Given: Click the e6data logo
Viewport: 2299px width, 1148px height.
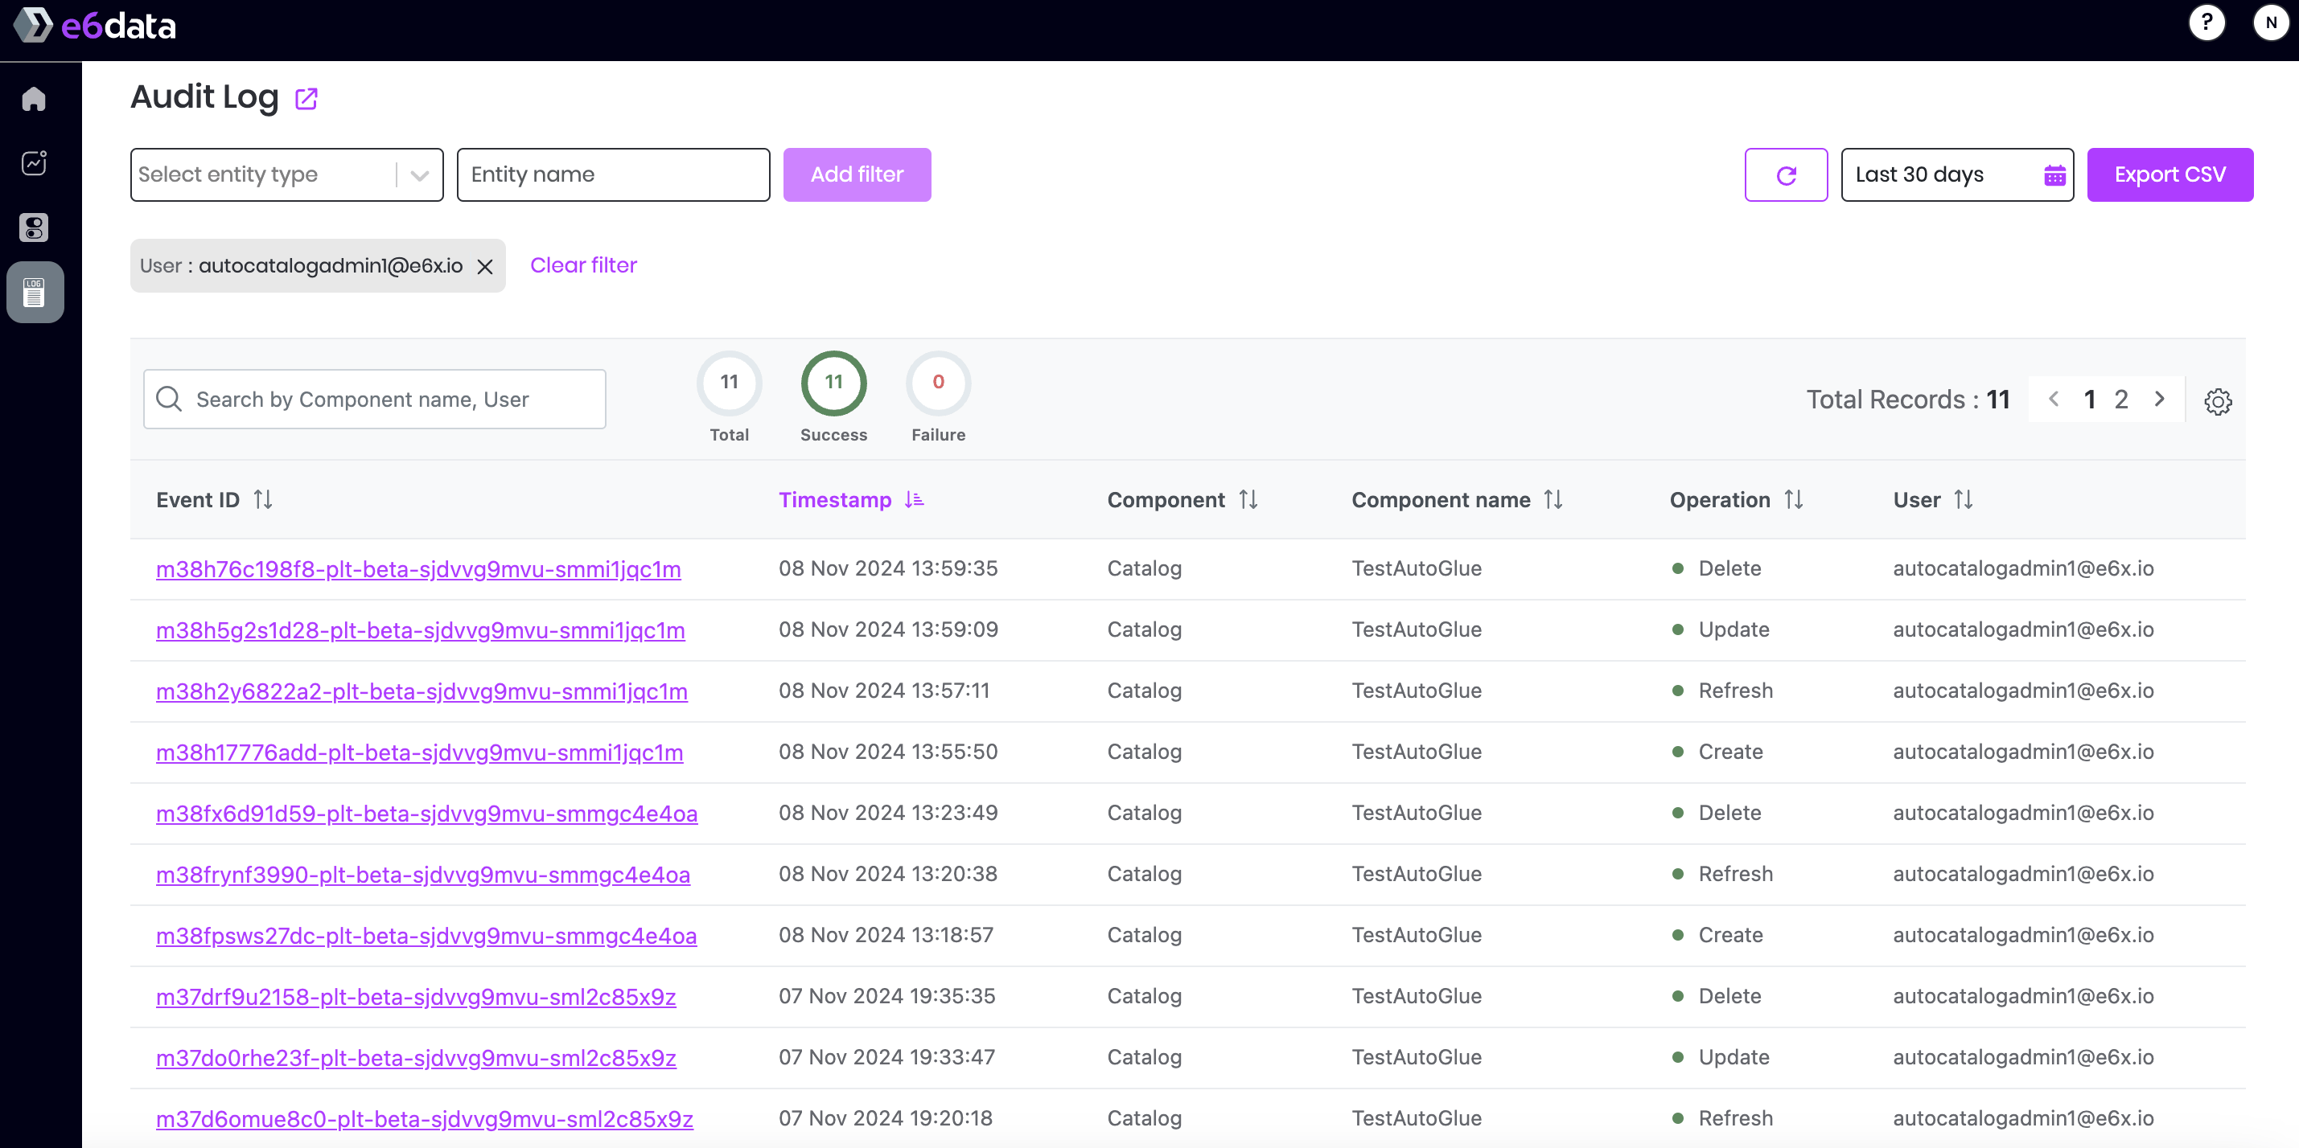Looking at the screenshot, I should click(95, 25).
